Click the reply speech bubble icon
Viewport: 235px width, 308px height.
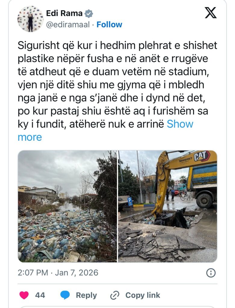click(x=65, y=295)
